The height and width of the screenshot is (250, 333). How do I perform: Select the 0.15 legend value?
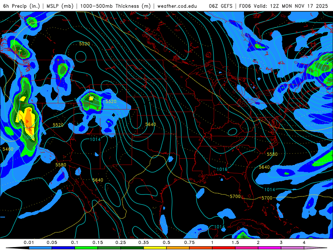pos(98,242)
